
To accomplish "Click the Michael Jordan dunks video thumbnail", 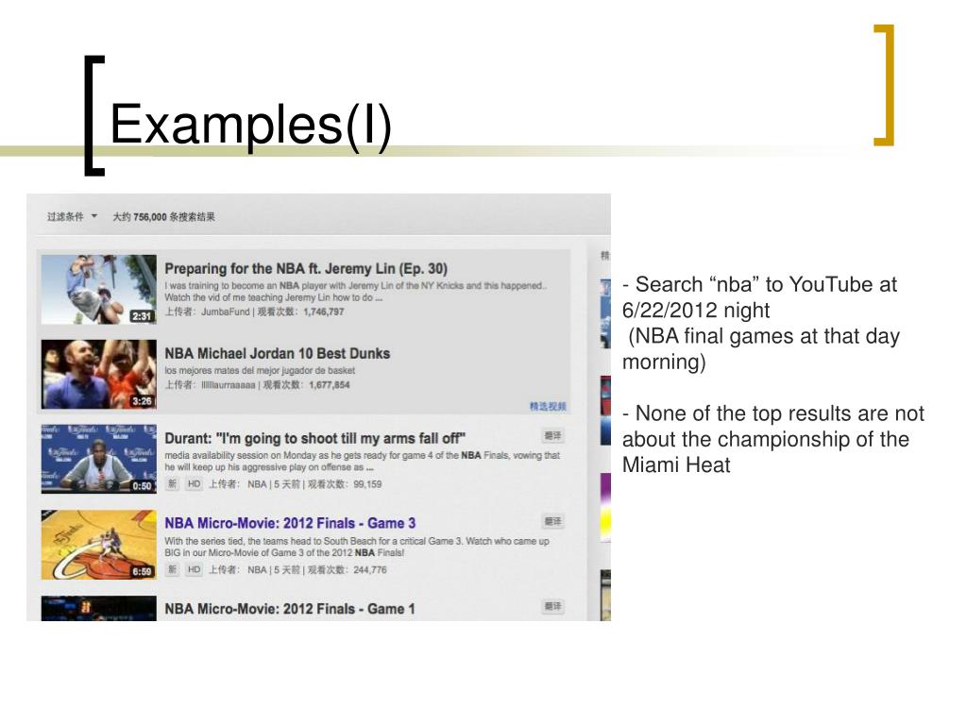I will click(98, 374).
